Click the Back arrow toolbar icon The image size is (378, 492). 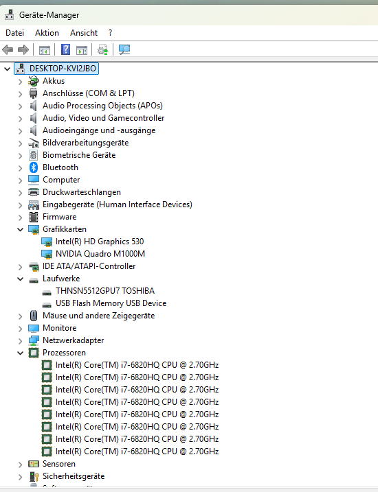tap(8, 49)
